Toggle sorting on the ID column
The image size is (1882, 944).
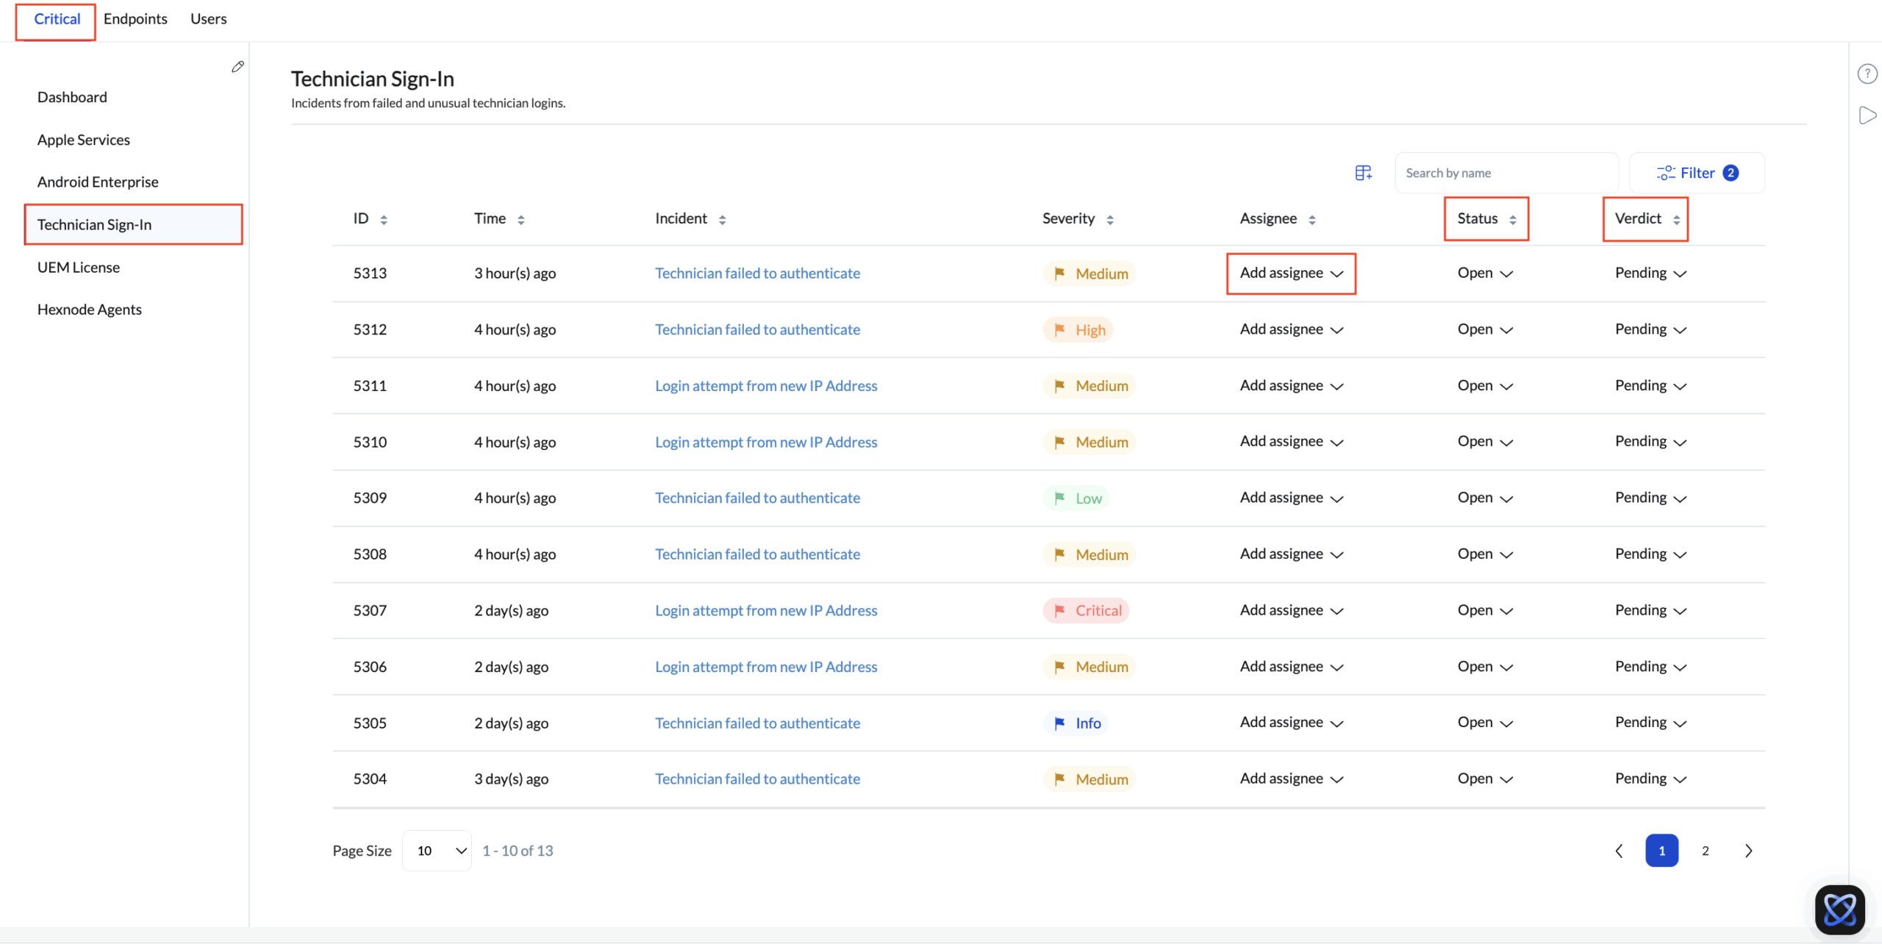click(x=384, y=218)
